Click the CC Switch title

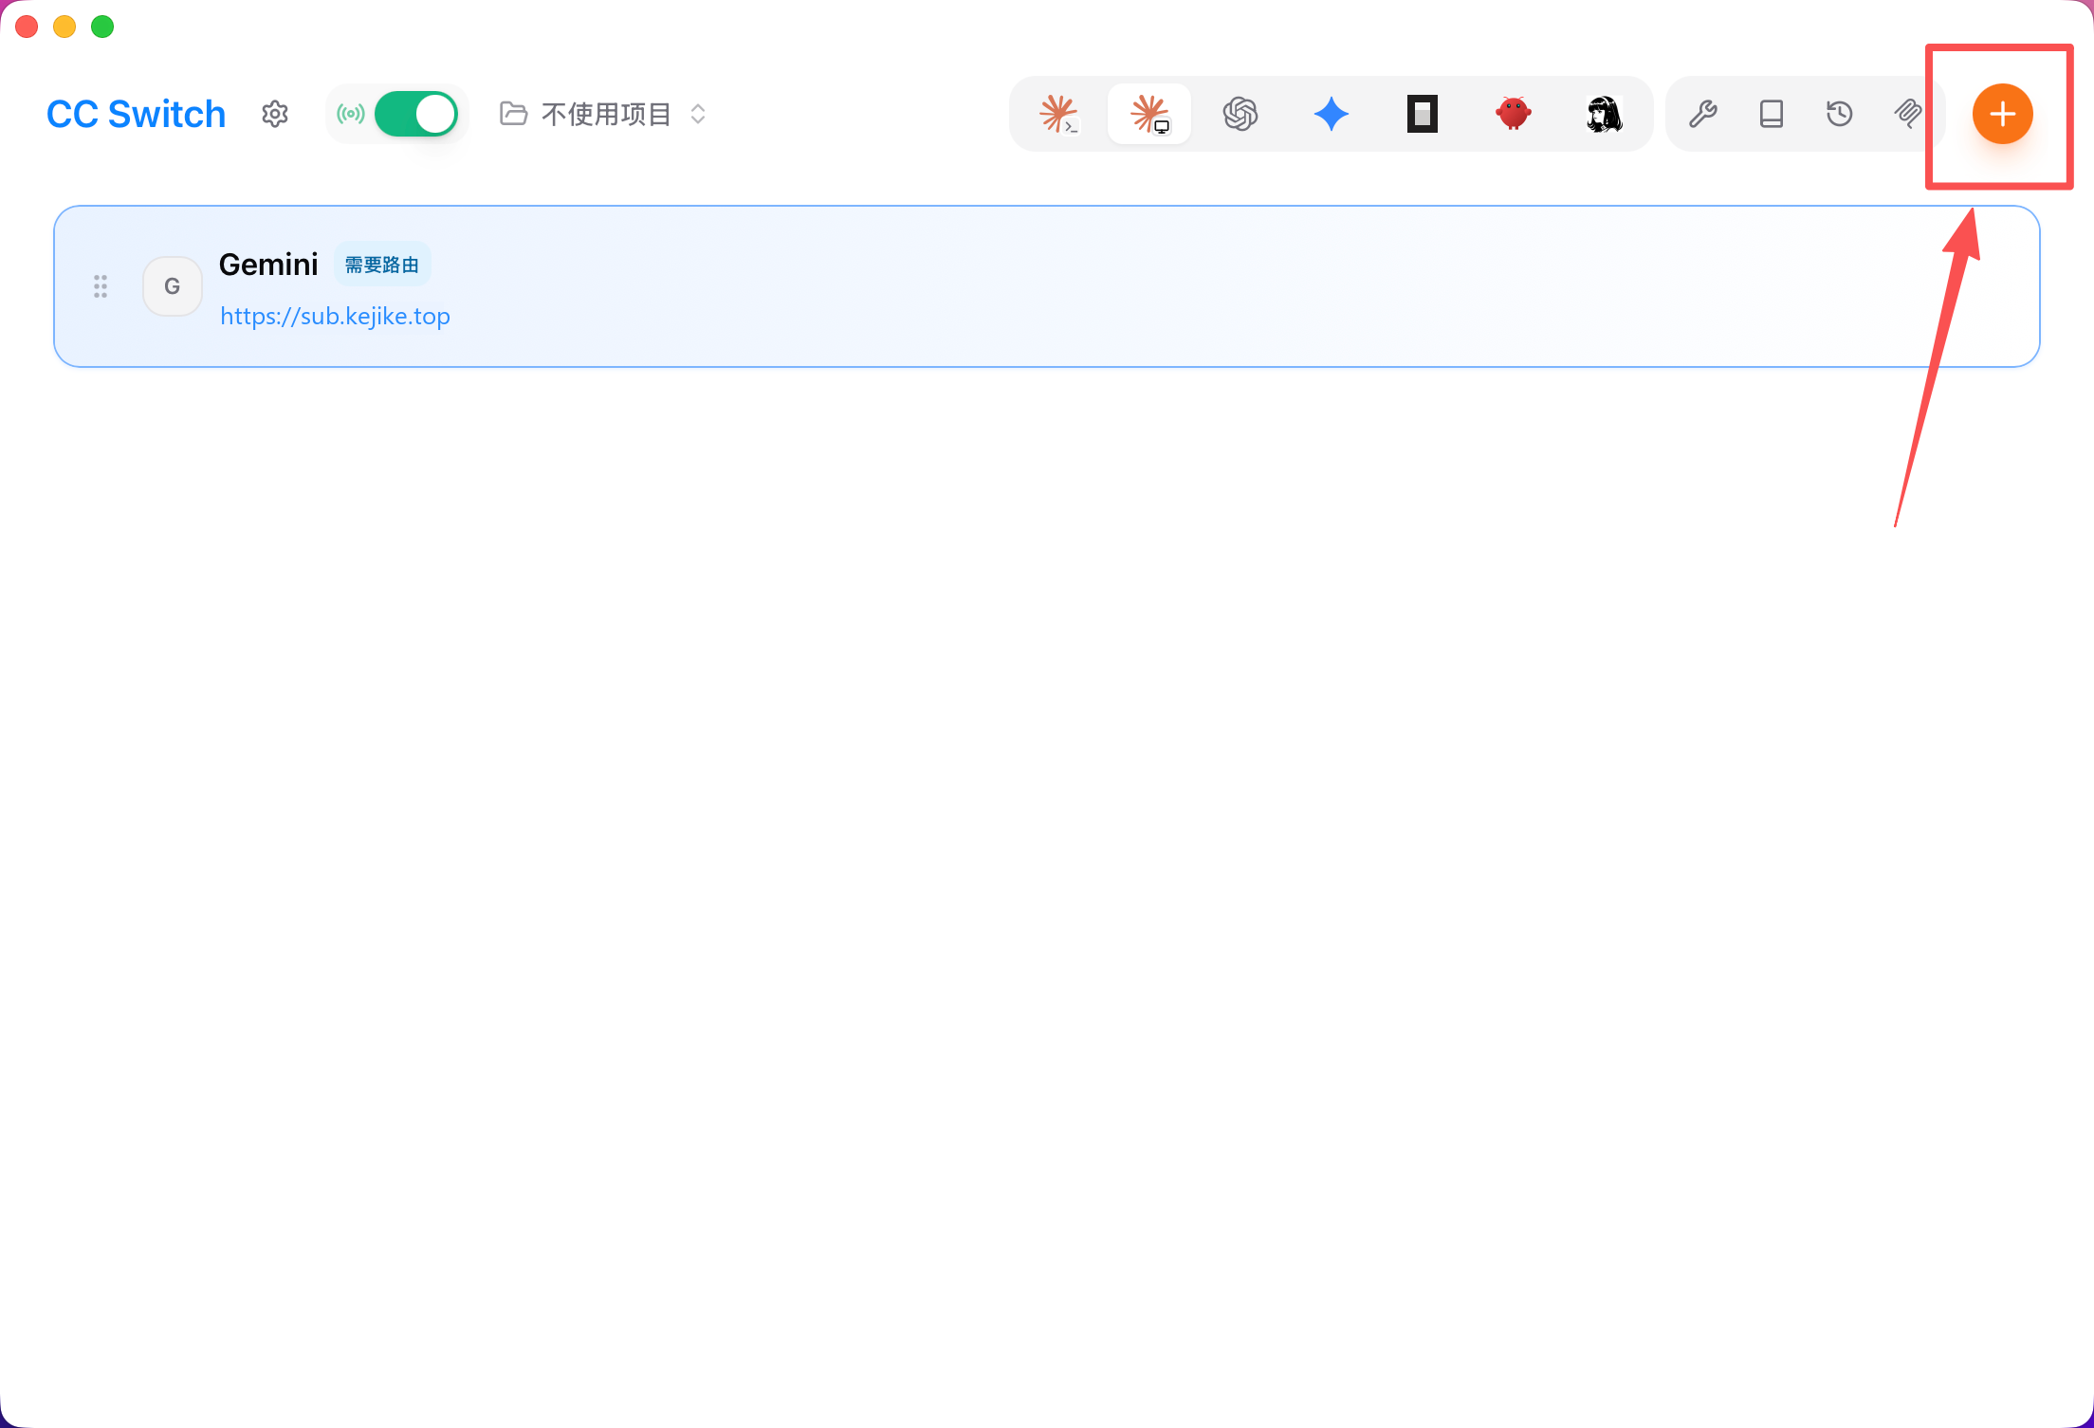pos(137,114)
